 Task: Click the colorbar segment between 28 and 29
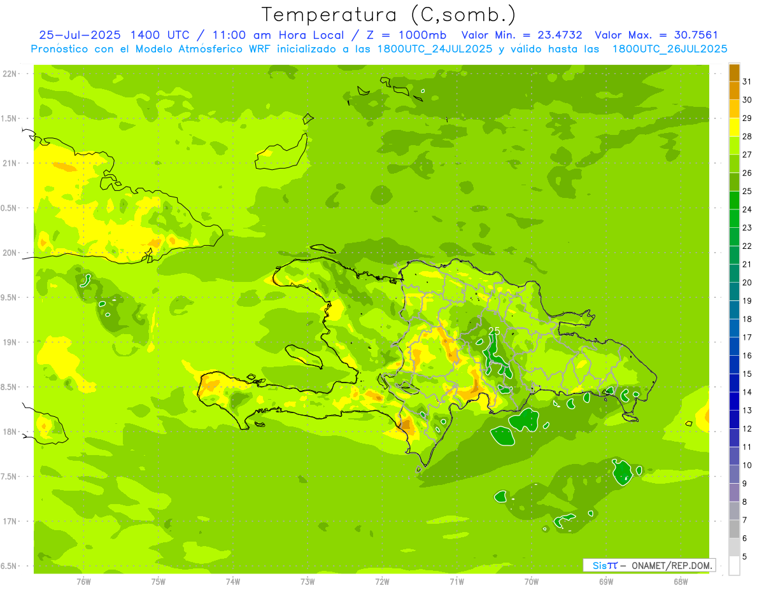[734, 127]
